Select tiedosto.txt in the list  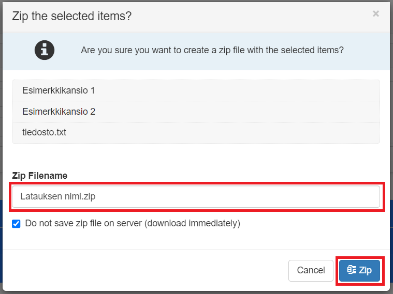pyautogui.click(x=44, y=132)
